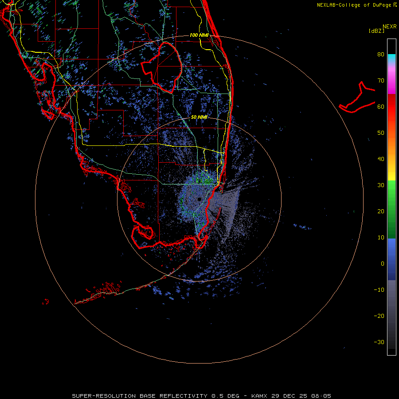
Task: Click the magenta segment of the color bar
Action: point(391,84)
